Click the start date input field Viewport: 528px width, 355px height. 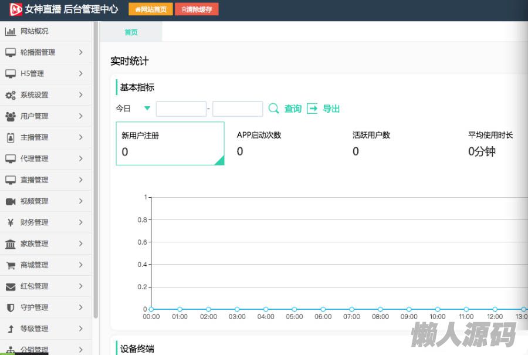(181, 109)
